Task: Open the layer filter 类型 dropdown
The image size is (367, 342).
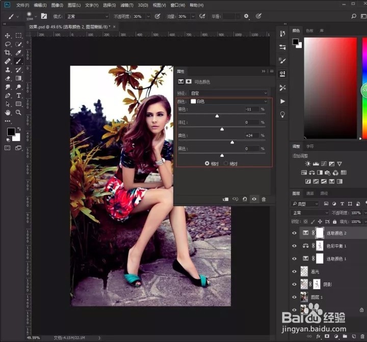Action: [305, 204]
